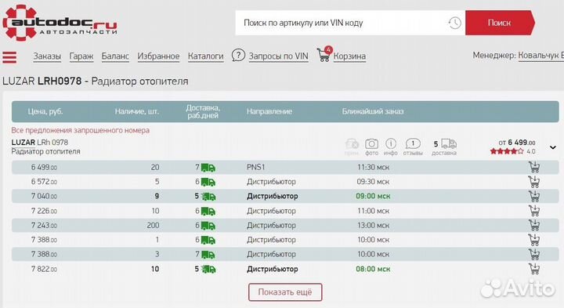Click price 7 243.00 cell
Viewport: 564px width, 308px height.
(x=44, y=225)
